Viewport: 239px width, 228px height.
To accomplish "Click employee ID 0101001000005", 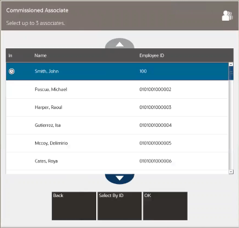I will [155, 143].
